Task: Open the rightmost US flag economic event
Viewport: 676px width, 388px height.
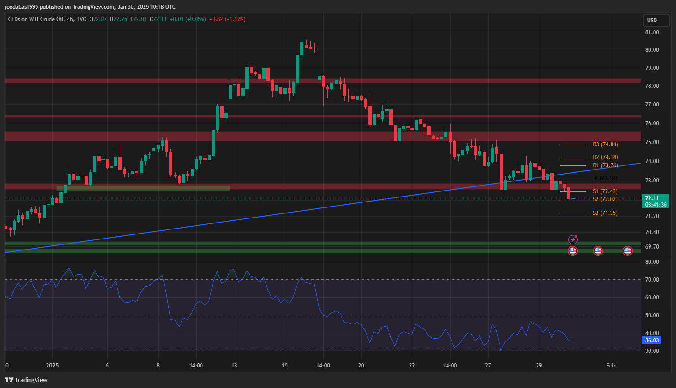Action: point(628,251)
